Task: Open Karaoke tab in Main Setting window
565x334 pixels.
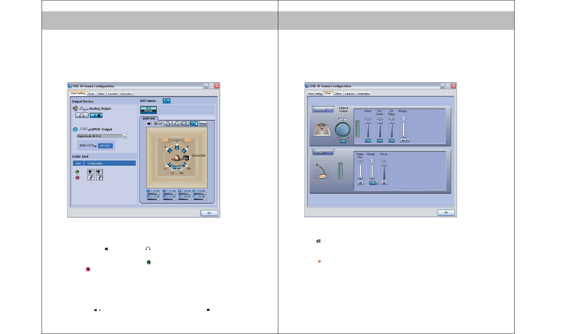Action: click(x=112, y=94)
